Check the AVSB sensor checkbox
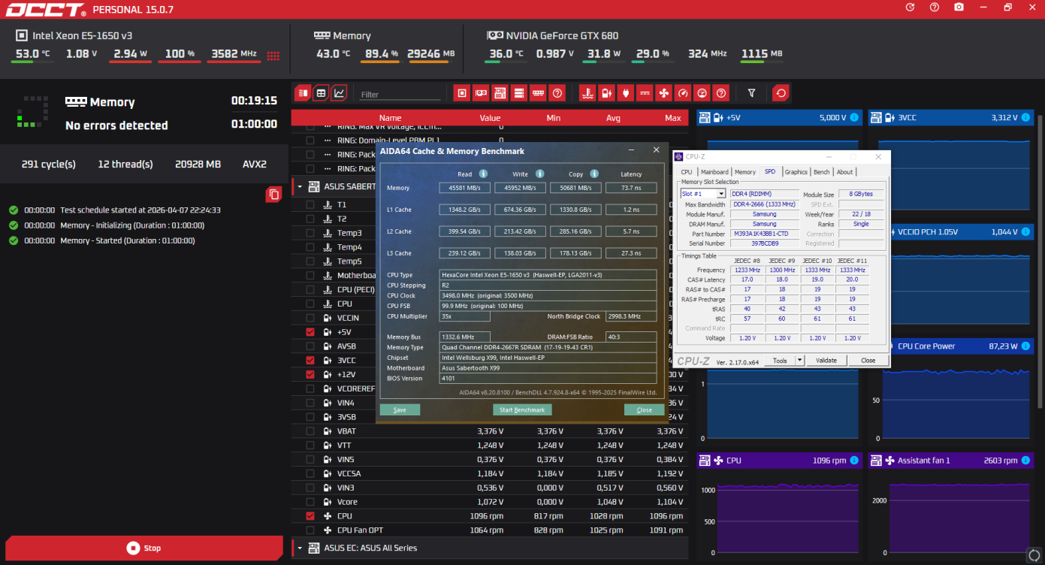Screen dimensions: 1045x565 click(x=310, y=346)
